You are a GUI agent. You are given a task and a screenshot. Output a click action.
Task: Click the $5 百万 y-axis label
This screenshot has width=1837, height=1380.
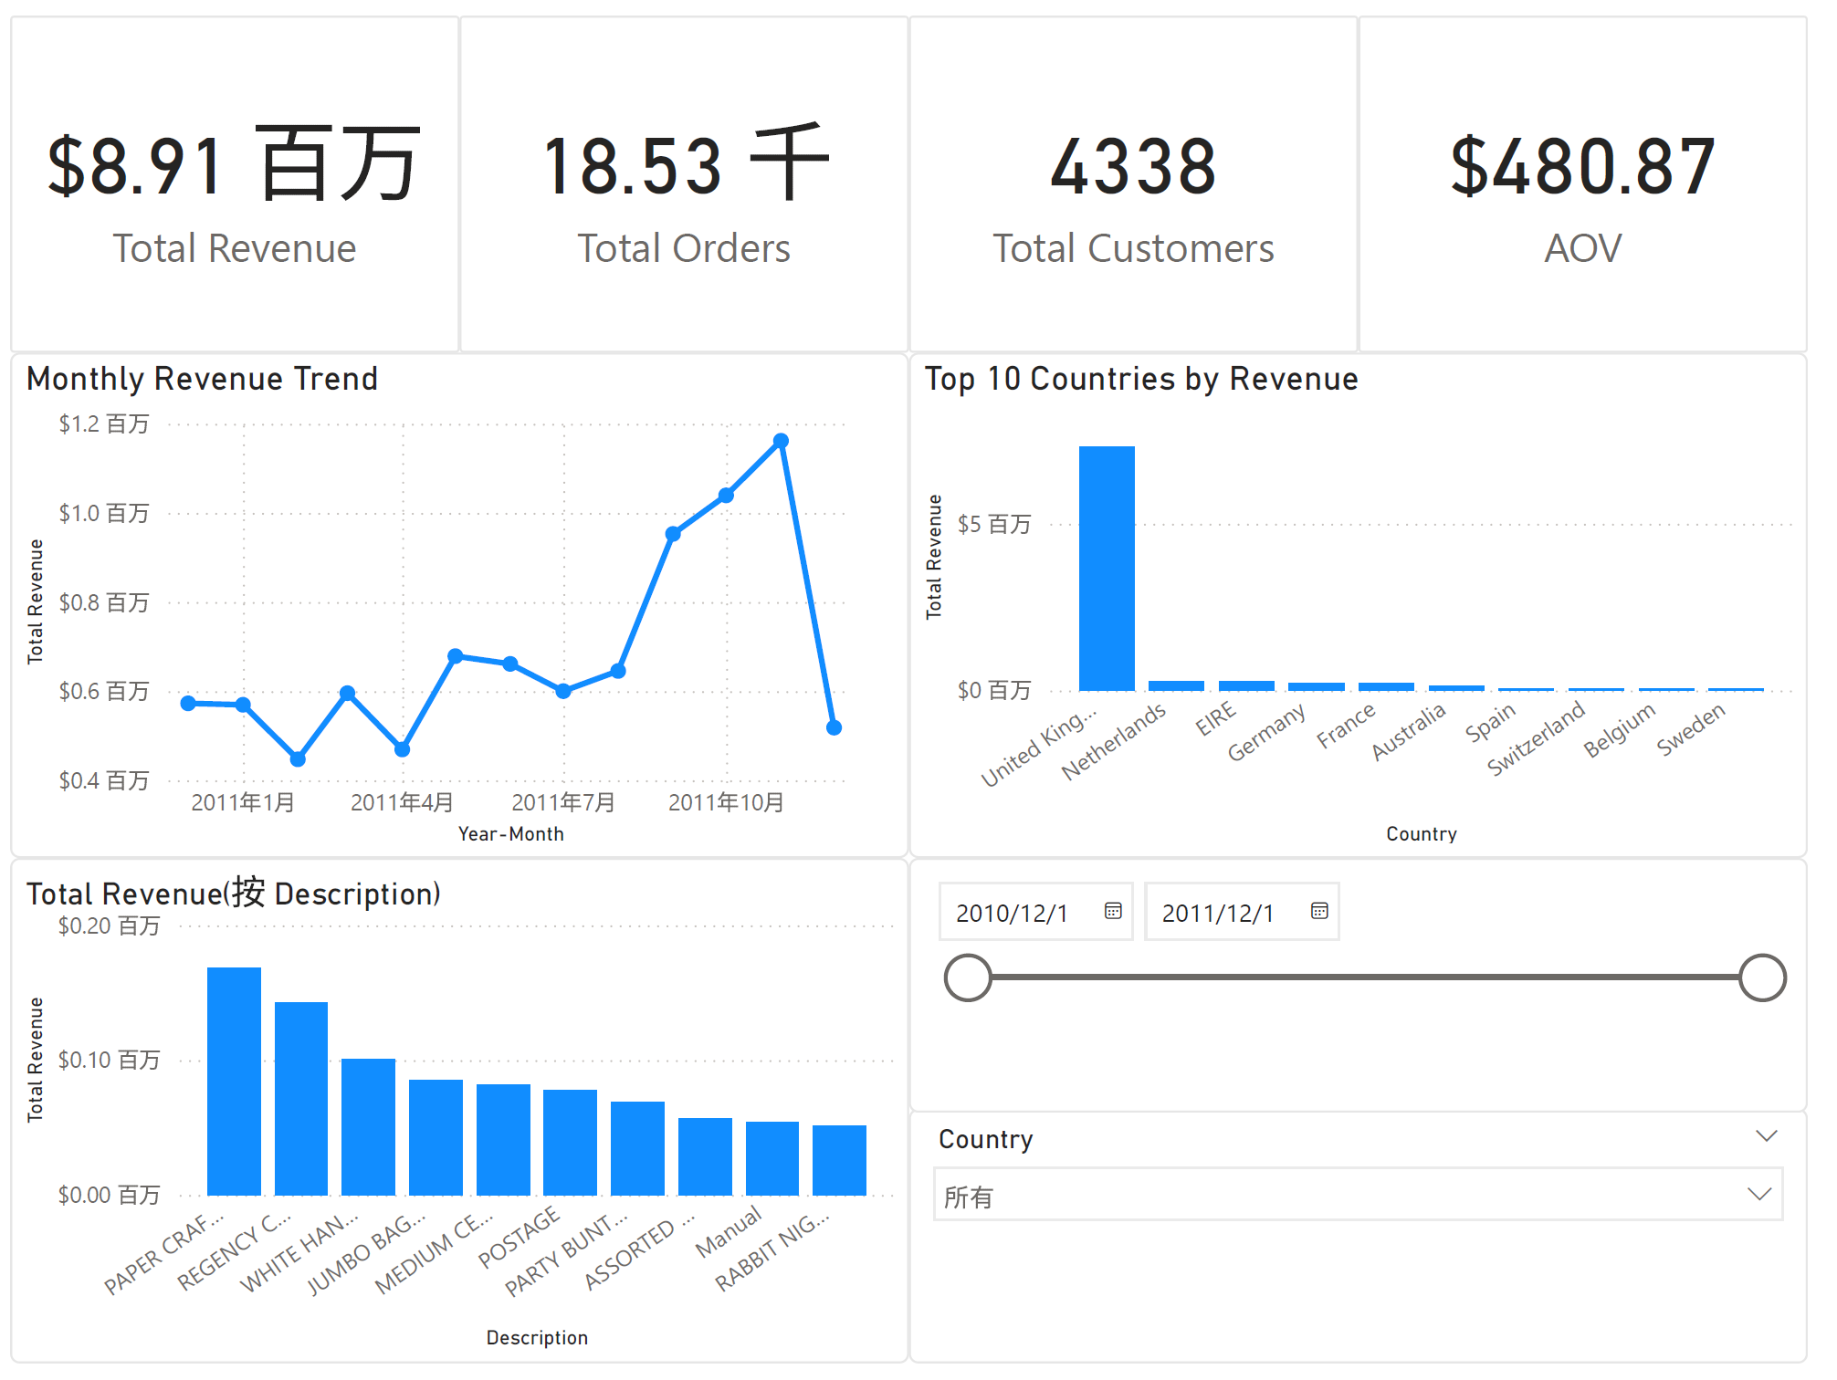[x=994, y=525]
